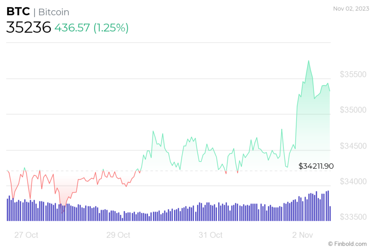Click the green 436.57 (1.25%) change value
Screen dimensions: 373x249
[x=91, y=28]
